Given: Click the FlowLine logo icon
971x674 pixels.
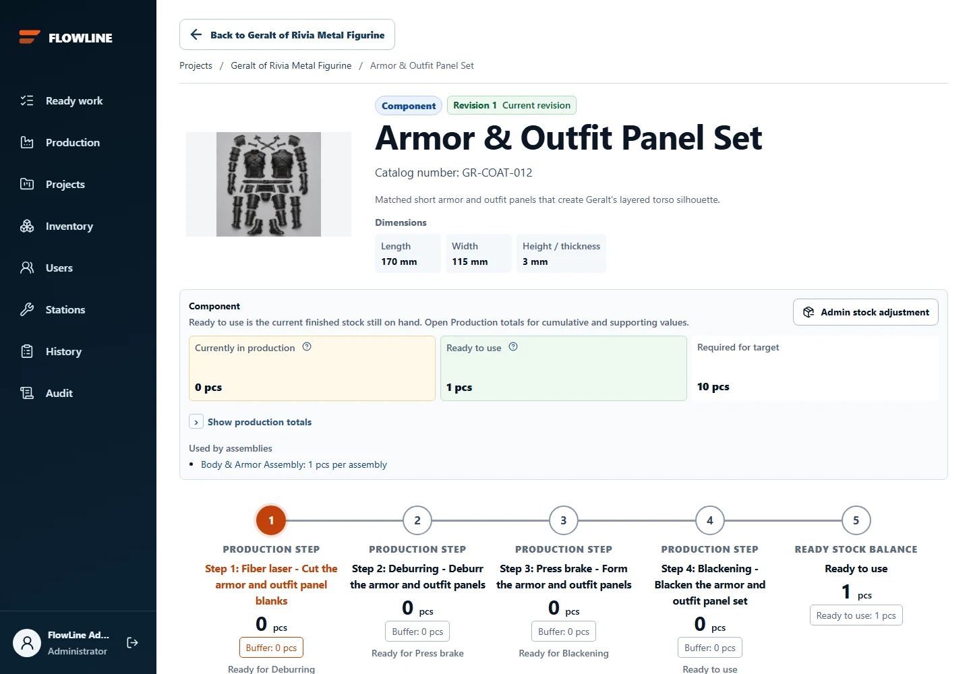Looking at the screenshot, I should [x=30, y=37].
